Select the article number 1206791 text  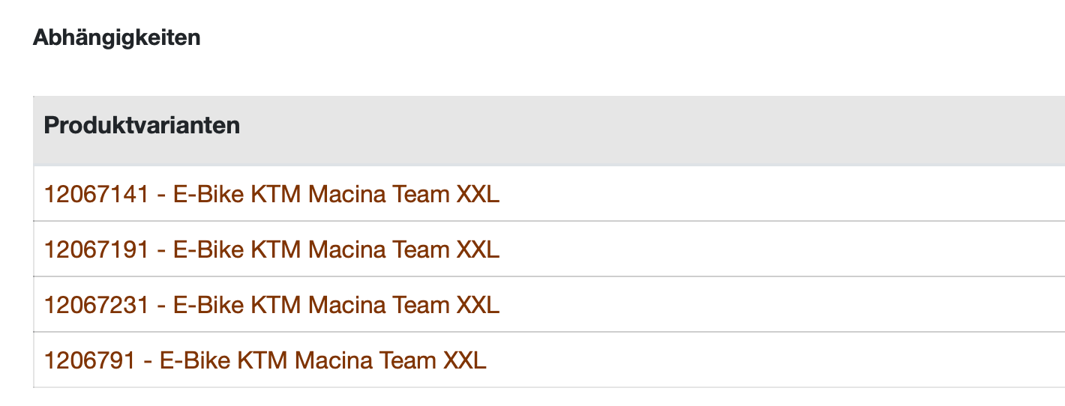click(90, 360)
